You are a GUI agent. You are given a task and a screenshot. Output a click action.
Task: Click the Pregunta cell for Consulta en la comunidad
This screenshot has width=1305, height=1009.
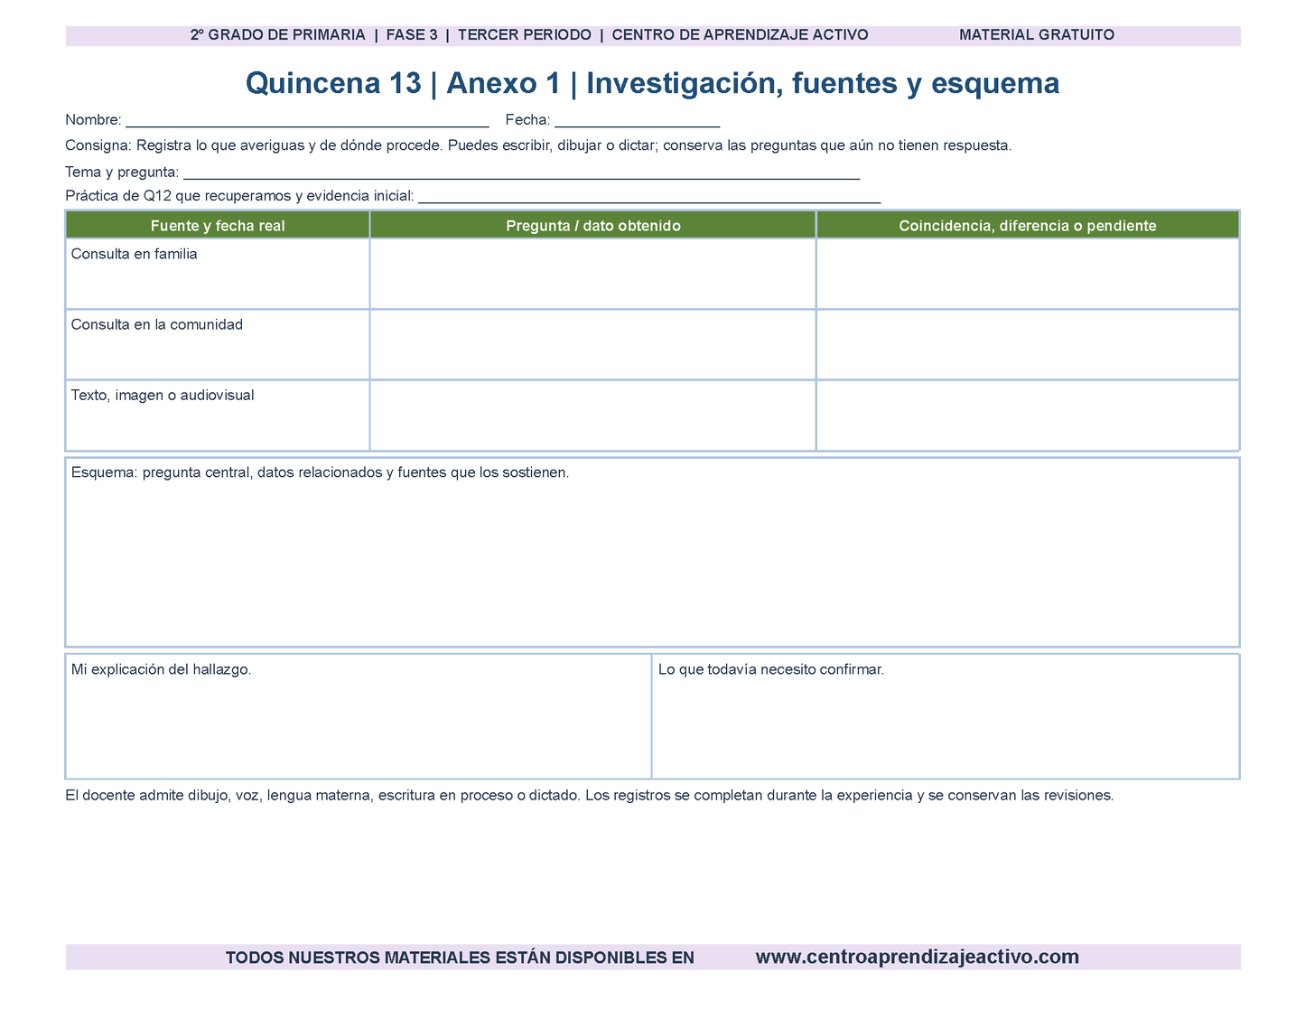coord(593,344)
